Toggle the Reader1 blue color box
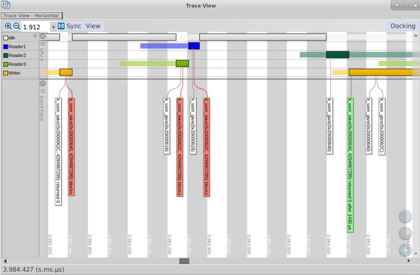This screenshot has height=275, width=420. pos(5,47)
